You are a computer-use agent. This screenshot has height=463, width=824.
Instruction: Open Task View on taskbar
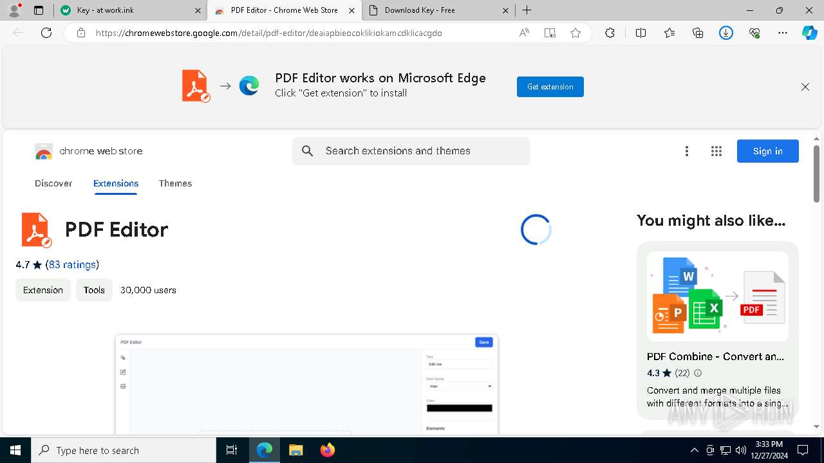pyautogui.click(x=232, y=450)
